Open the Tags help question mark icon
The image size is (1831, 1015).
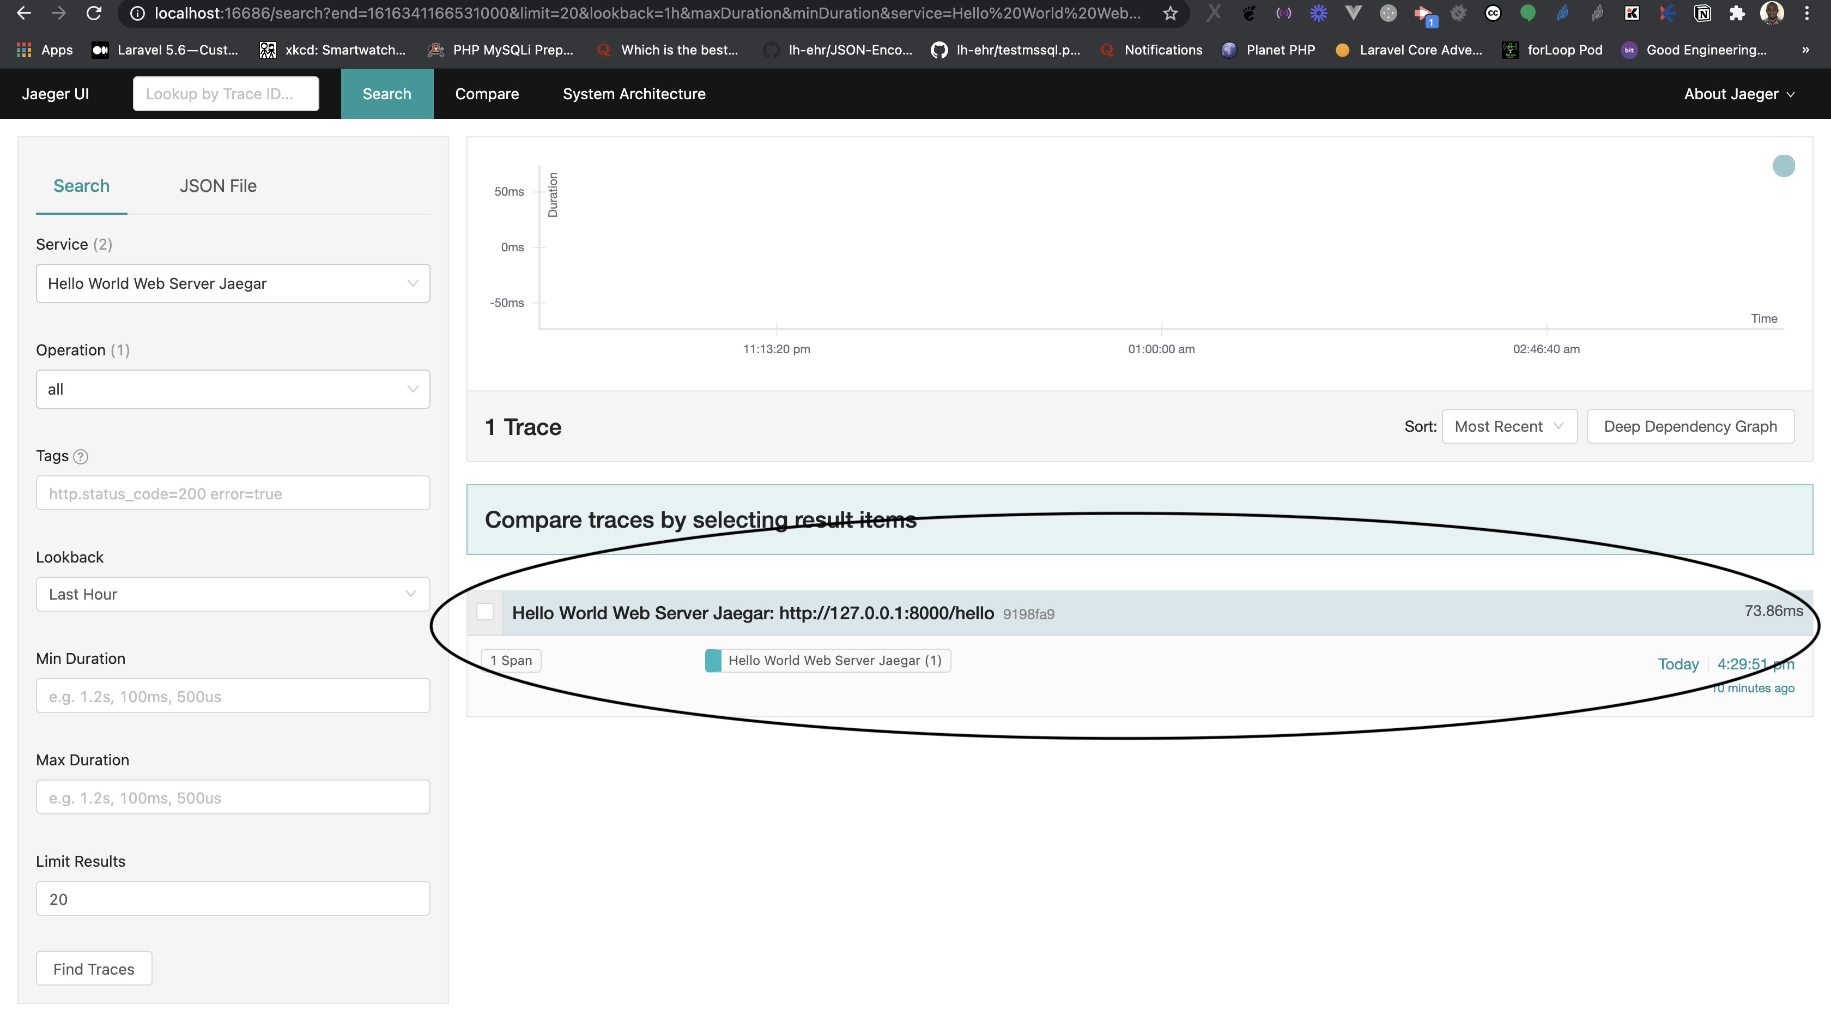(80, 456)
